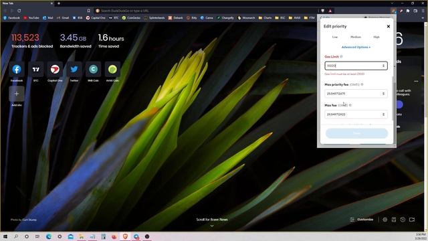Expand the Charts bookmark folder

(x=265, y=18)
